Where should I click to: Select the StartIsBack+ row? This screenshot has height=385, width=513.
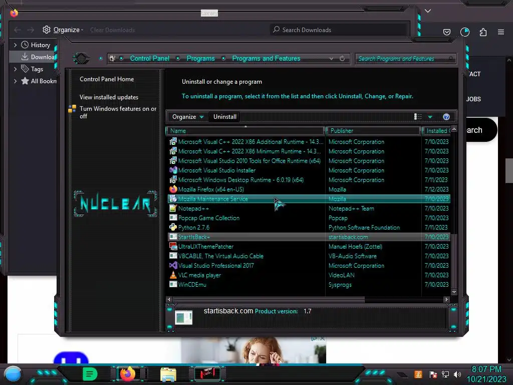[x=309, y=237]
